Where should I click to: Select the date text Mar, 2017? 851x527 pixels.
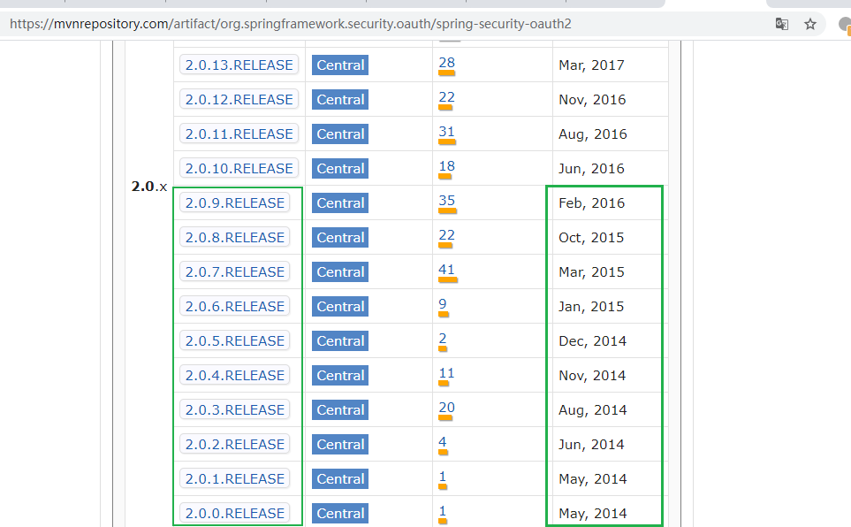click(591, 65)
